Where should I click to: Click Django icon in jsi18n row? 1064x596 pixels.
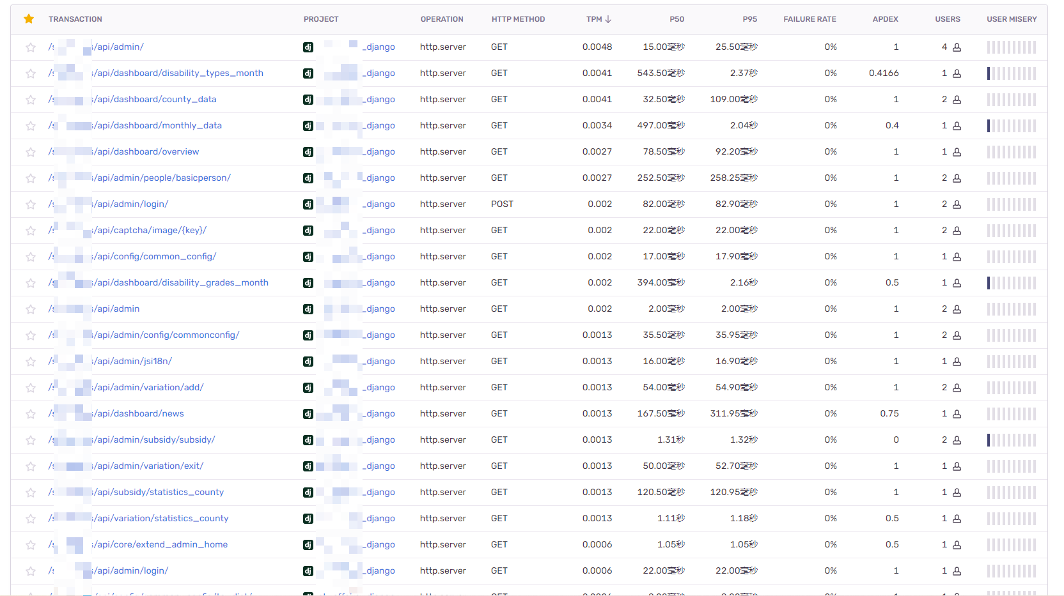[308, 362]
